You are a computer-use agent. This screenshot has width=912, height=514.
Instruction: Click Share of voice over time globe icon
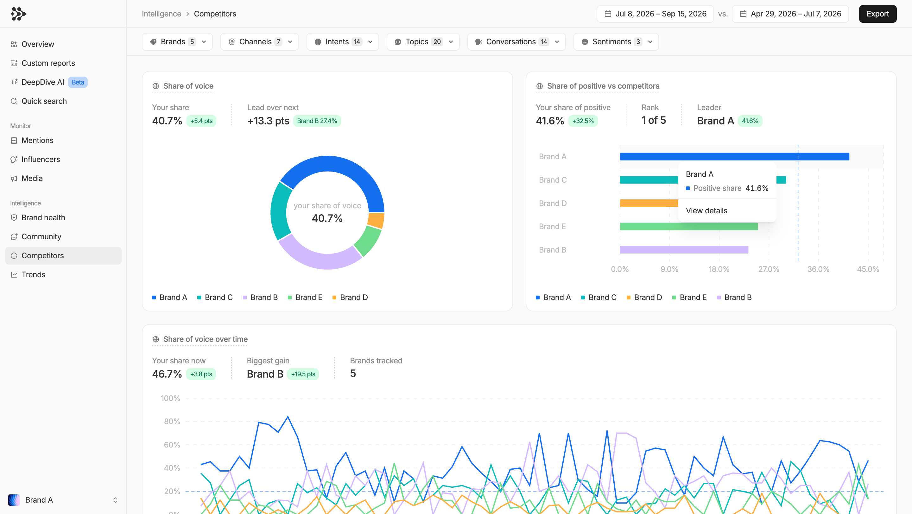(155, 339)
